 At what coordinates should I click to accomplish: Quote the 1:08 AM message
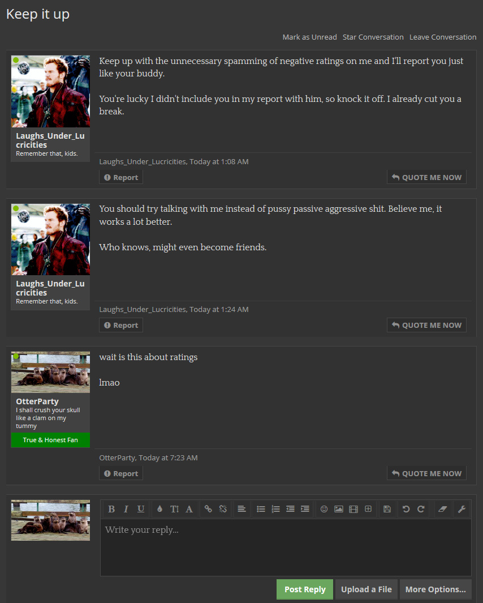point(426,177)
